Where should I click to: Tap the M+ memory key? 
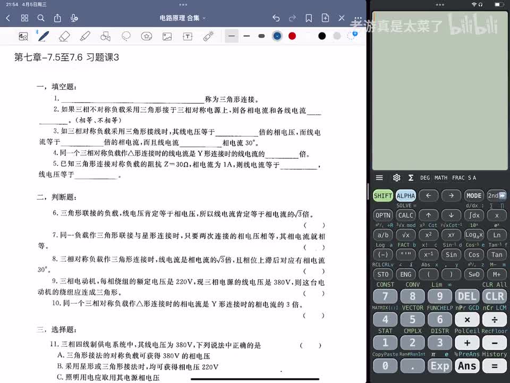click(x=497, y=274)
